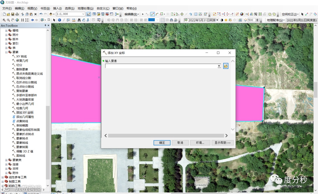Expand the 栅格 toolset
Viewport: 318px width, 194px height.
(x=6, y=31)
